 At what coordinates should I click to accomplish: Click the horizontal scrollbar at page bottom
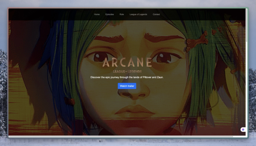[121, 136]
